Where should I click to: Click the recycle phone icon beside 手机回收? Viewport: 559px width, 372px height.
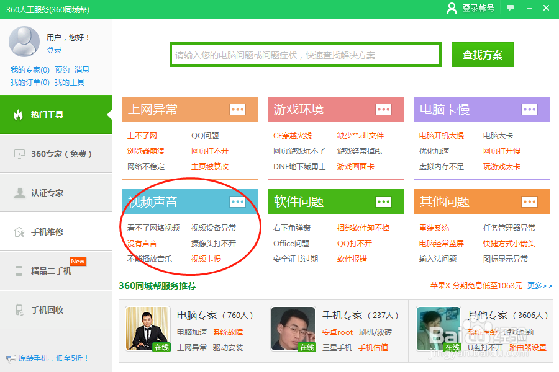click(x=19, y=310)
